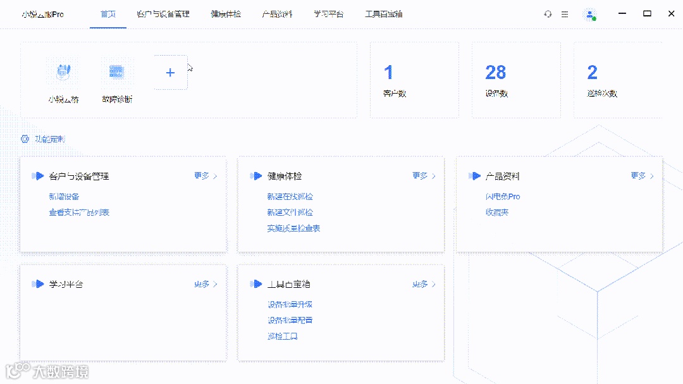Click the blue arrow icon beside 健康体检
Screen dimensions: 683x384
point(255,176)
